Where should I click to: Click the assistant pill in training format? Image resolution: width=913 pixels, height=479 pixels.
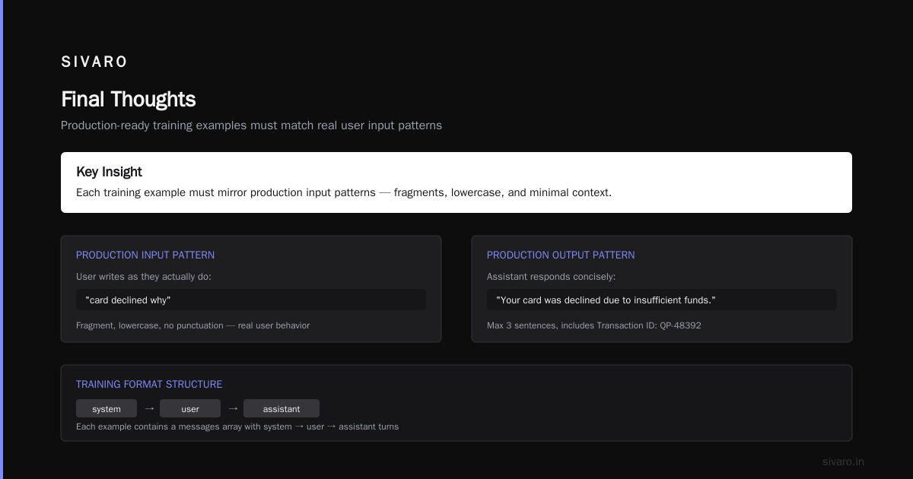click(x=282, y=409)
